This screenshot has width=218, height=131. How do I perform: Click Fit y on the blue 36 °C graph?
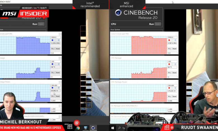pos(53,72)
